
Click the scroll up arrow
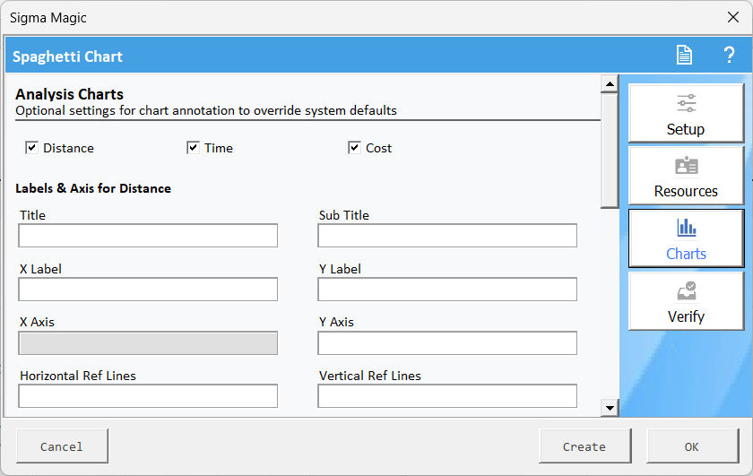coord(610,84)
